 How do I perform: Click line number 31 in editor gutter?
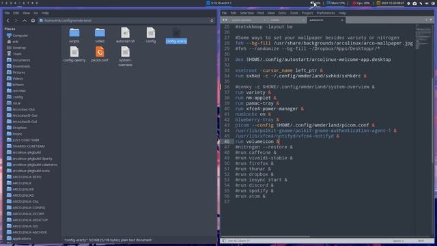(227, 59)
